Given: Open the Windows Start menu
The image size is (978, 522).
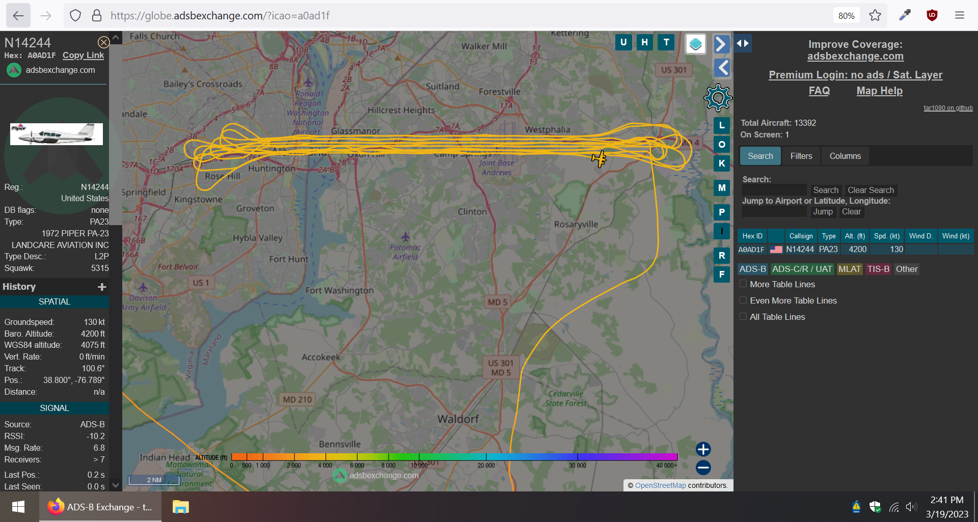Looking at the screenshot, I should coord(18,507).
